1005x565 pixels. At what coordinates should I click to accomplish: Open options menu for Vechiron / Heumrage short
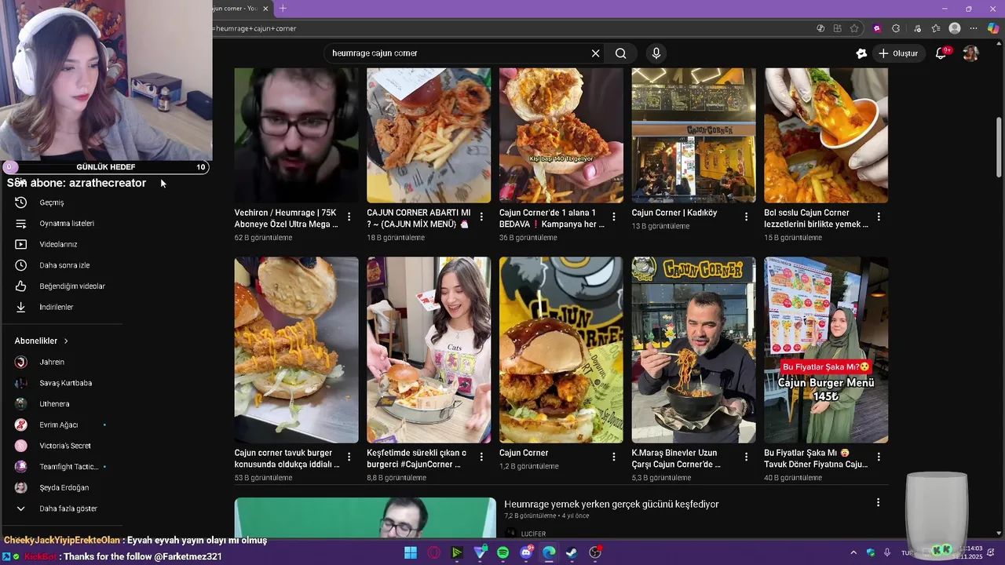[349, 217]
